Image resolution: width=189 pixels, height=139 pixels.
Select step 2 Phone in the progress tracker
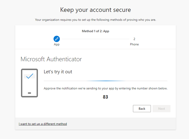(134, 42)
